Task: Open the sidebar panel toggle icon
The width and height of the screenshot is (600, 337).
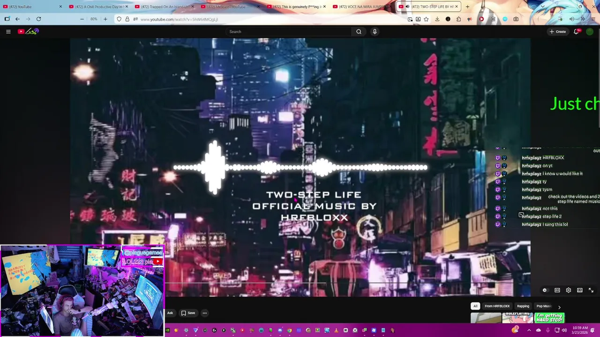Action: [x=7, y=19]
